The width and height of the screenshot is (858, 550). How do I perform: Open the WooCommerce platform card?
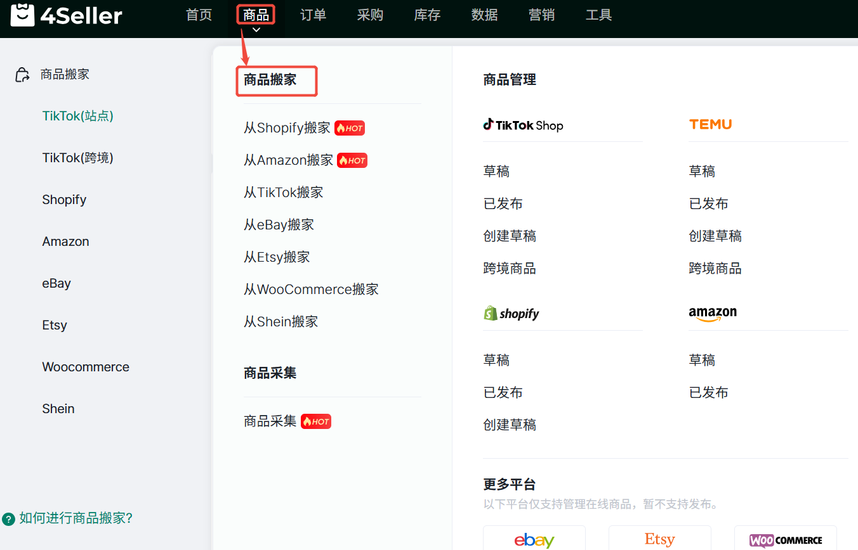point(786,538)
